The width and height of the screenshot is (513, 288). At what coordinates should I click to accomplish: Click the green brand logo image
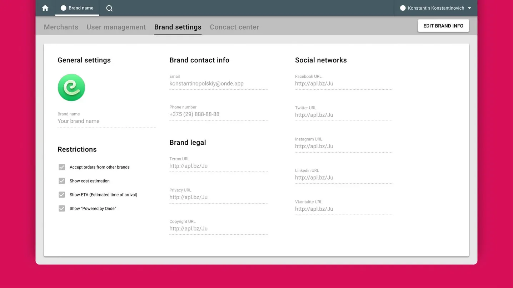point(71,87)
